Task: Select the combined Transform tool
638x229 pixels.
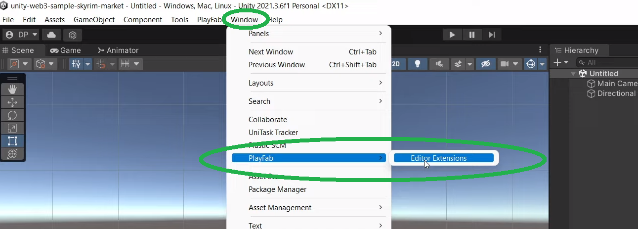Action: (x=12, y=154)
